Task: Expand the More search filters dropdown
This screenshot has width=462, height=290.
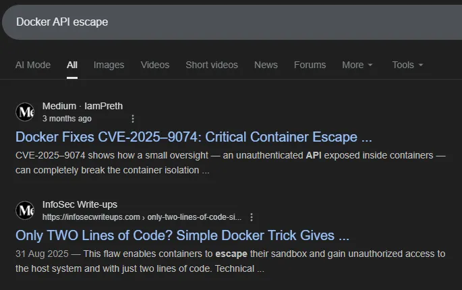Action: click(357, 65)
